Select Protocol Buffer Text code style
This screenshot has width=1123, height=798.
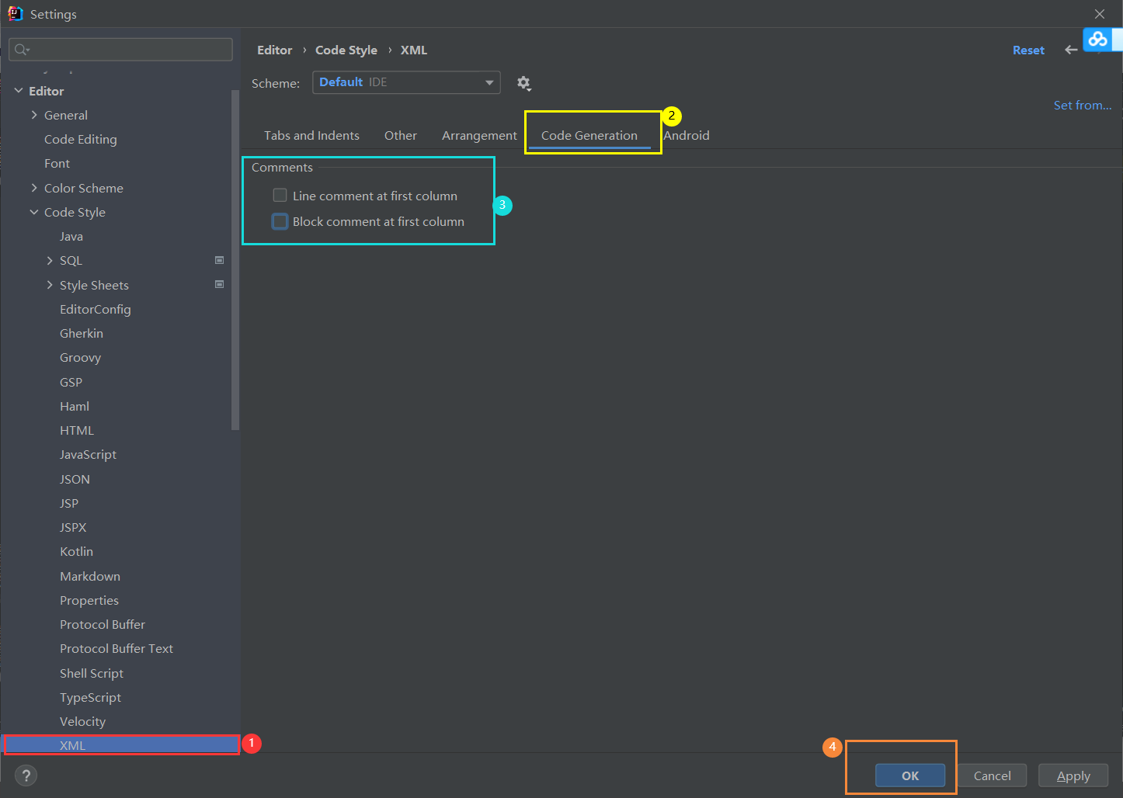pyautogui.click(x=116, y=648)
